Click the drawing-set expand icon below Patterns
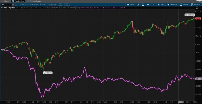The image size is (202, 104). click(x=197, y=8)
